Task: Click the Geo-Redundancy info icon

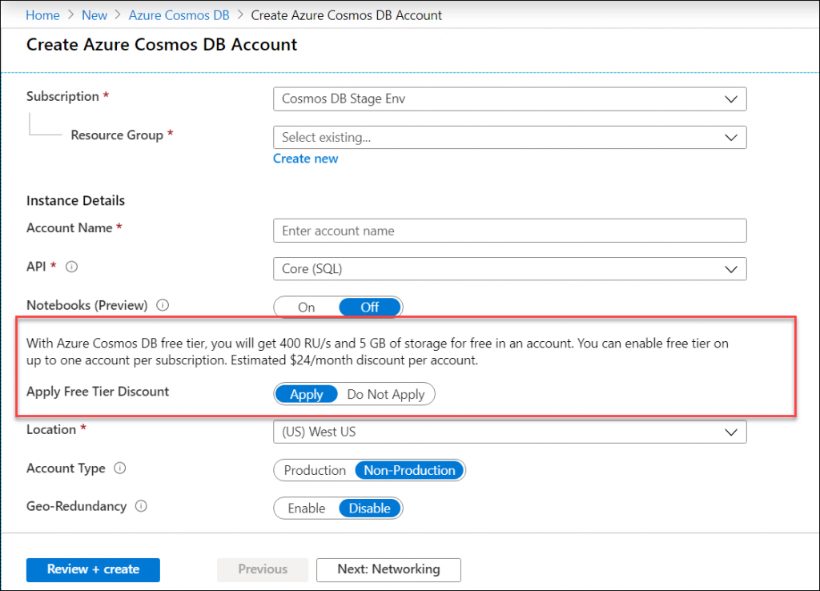Action: pyautogui.click(x=141, y=506)
